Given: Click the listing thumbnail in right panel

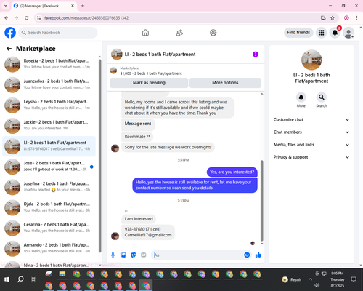Looking at the screenshot, I should tap(311, 60).
